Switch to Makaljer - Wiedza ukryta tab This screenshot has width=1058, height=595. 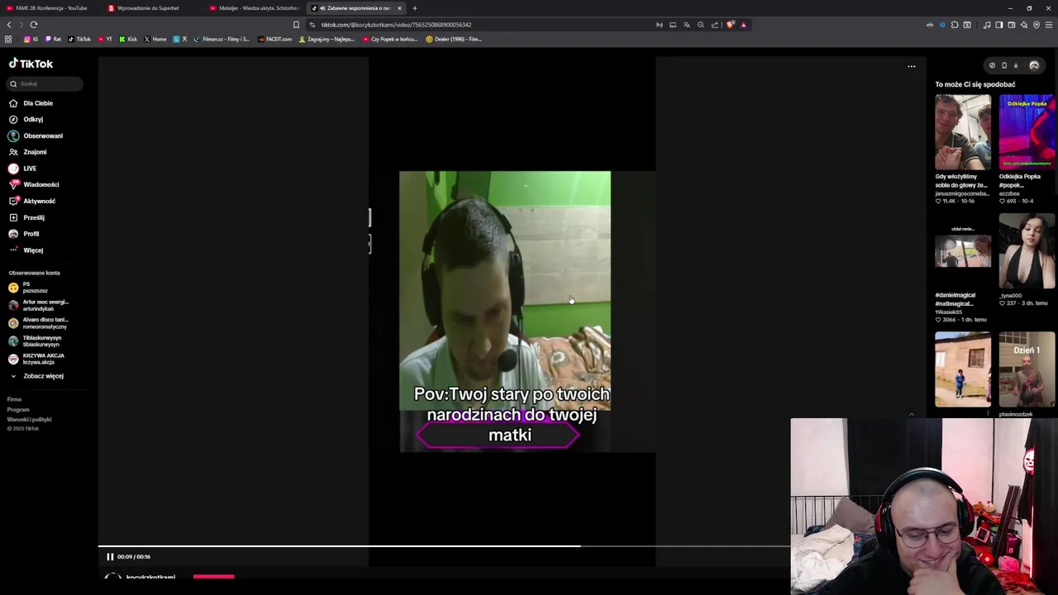[255, 8]
